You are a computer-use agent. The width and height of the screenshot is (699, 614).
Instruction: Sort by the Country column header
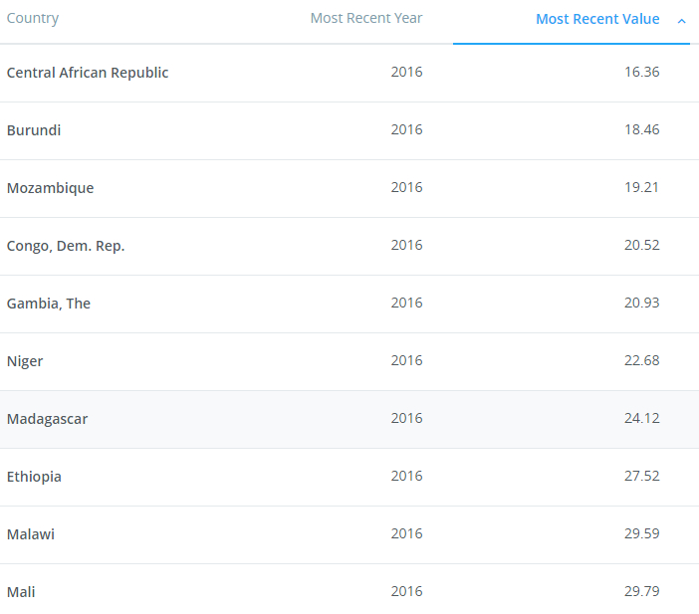[33, 19]
